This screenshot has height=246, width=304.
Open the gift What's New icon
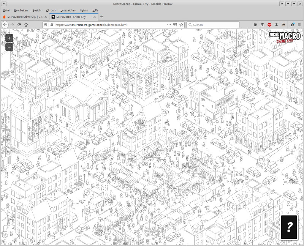tap(292, 25)
